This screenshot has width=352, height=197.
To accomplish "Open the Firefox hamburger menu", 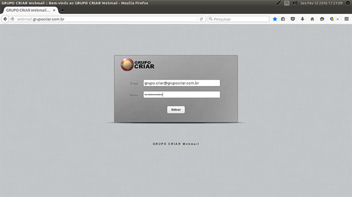I will [x=347, y=19].
